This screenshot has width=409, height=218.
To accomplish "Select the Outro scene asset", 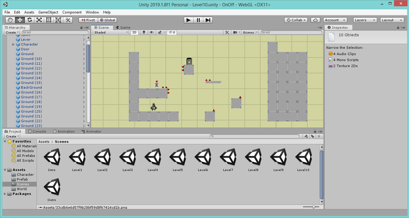I will pyautogui.click(x=52, y=190).
